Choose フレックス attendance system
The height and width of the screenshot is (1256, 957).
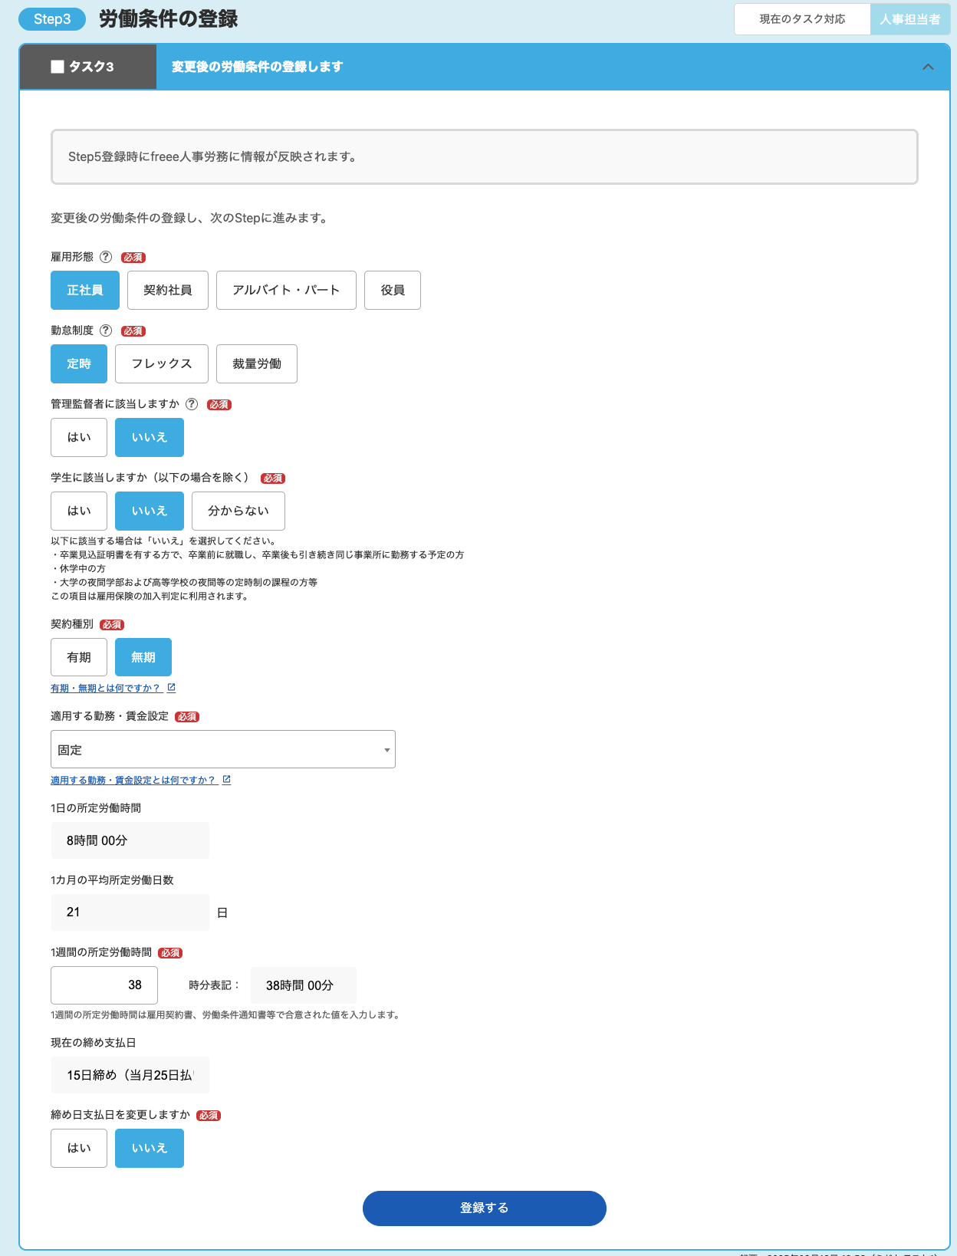[162, 363]
